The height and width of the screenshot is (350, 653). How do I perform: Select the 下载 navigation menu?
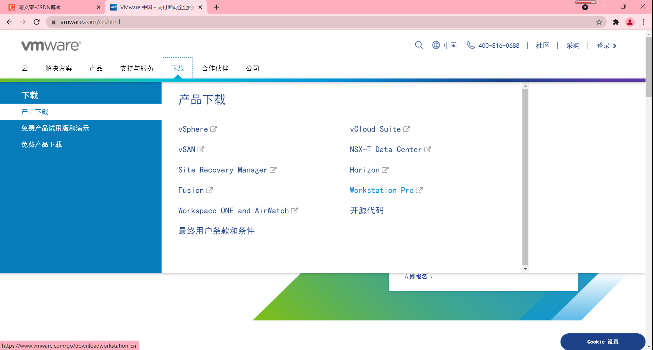[x=178, y=68]
